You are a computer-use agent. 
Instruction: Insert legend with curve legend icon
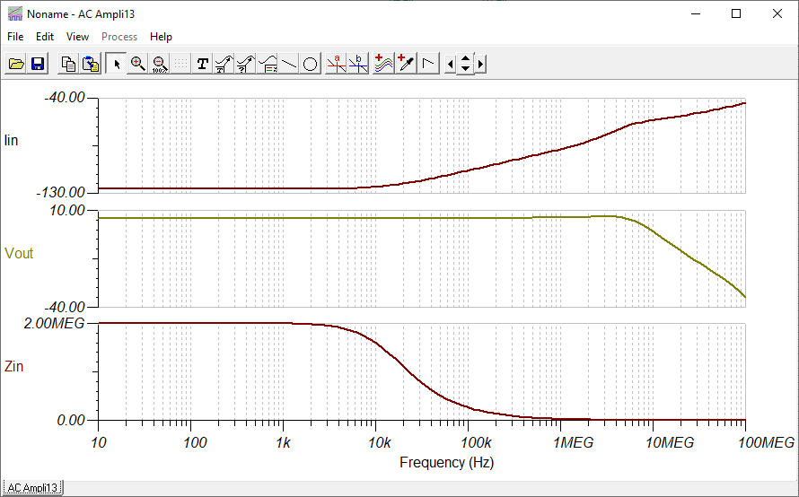267,64
